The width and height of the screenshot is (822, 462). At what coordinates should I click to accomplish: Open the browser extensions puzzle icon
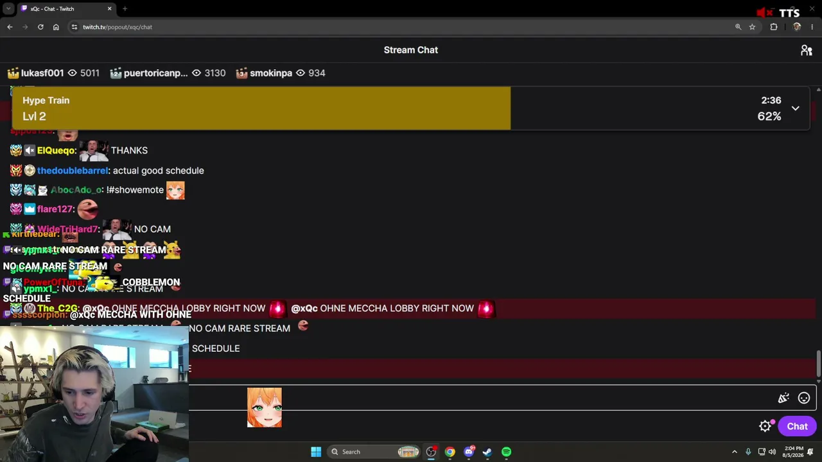(774, 27)
